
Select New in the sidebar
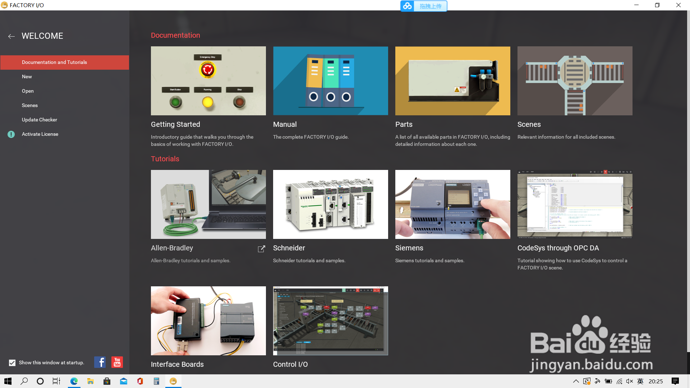(65, 77)
